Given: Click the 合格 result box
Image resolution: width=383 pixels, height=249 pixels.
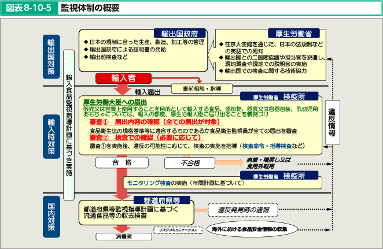Looking at the screenshot, I should pos(123,162).
